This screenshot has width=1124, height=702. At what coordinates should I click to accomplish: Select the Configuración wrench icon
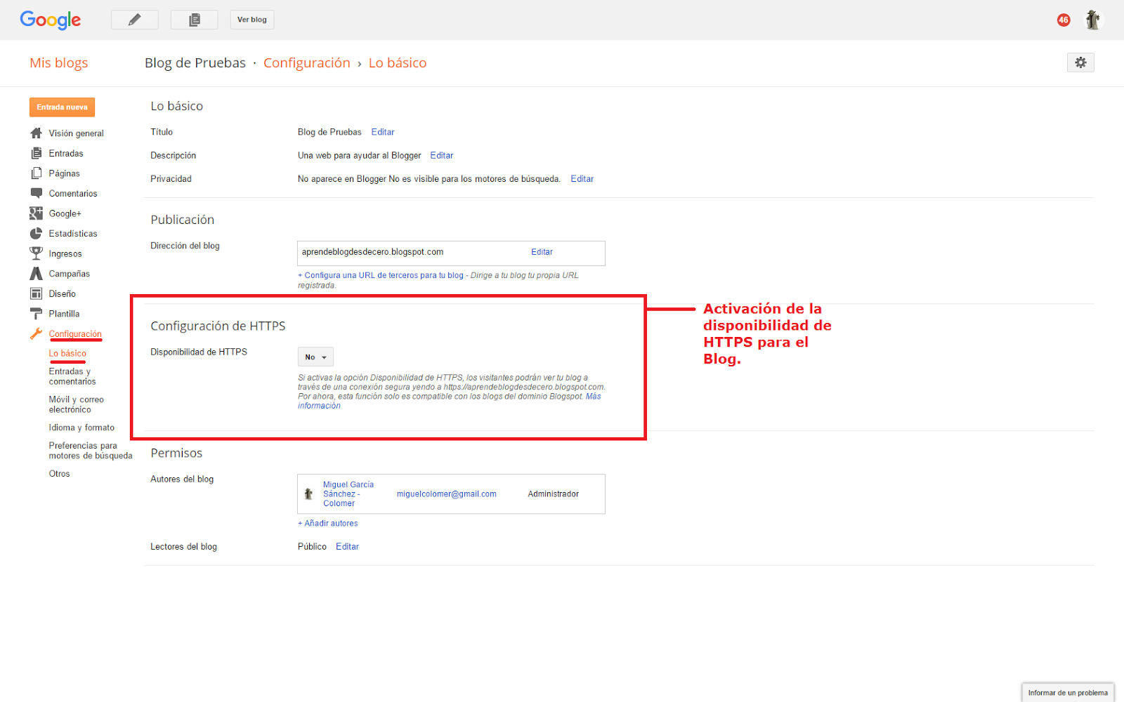coord(37,333)
